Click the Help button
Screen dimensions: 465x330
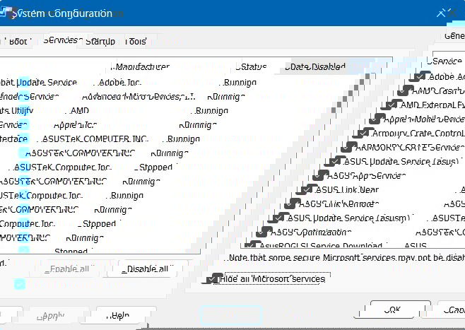coord(118,315)
